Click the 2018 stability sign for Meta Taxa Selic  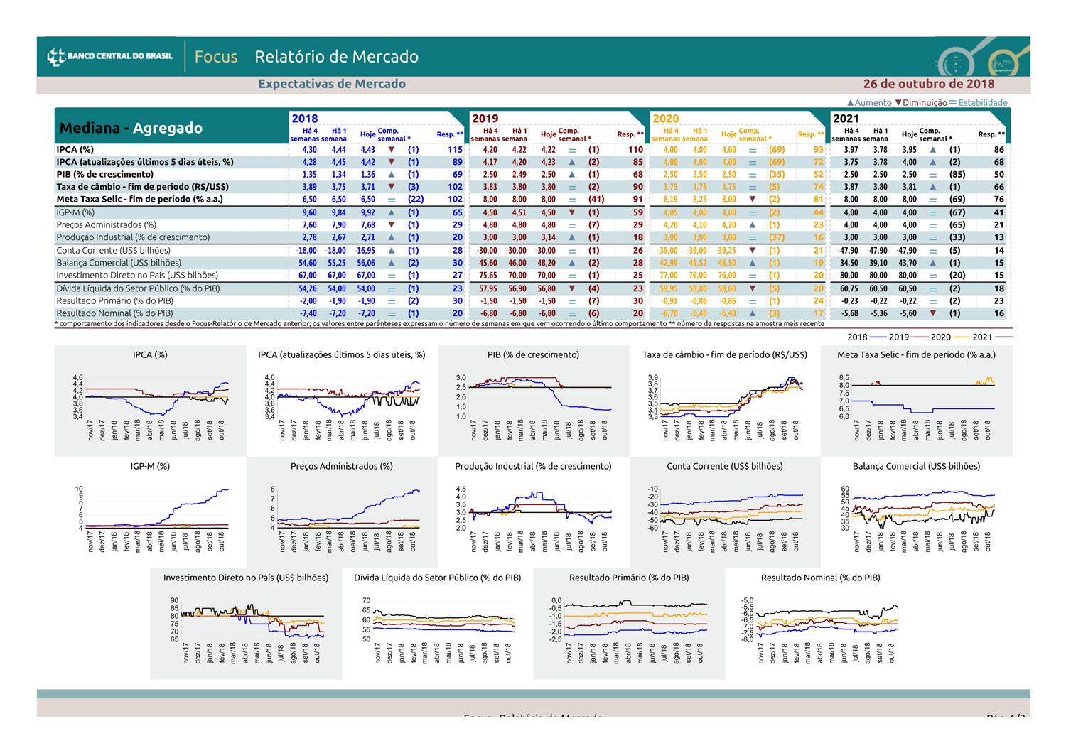pos(391,200)
